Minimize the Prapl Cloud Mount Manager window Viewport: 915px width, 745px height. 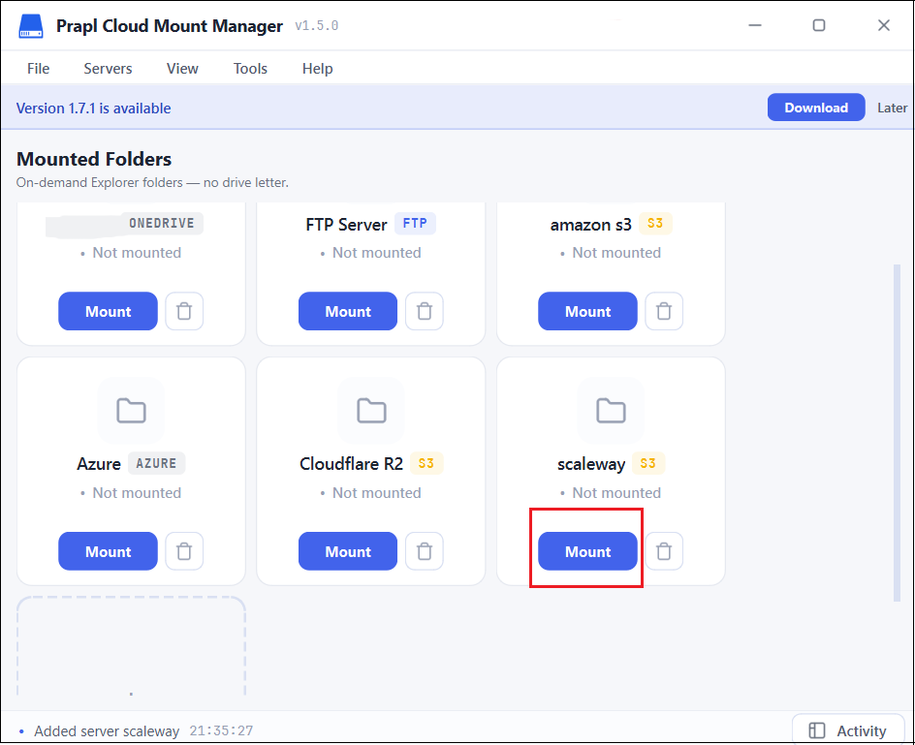coord(755,25)
